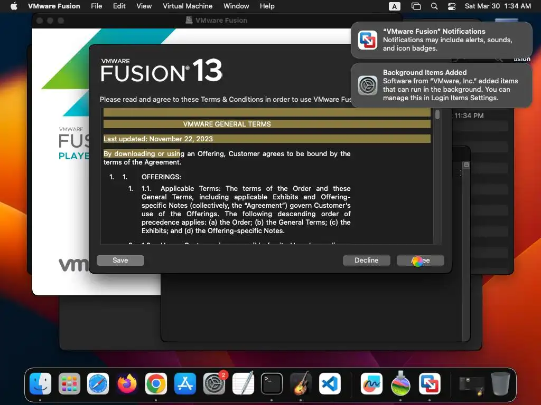The width and height of the screenshot is (541, 405).
Task: Click the Agree button
Action: coord(420,261)
